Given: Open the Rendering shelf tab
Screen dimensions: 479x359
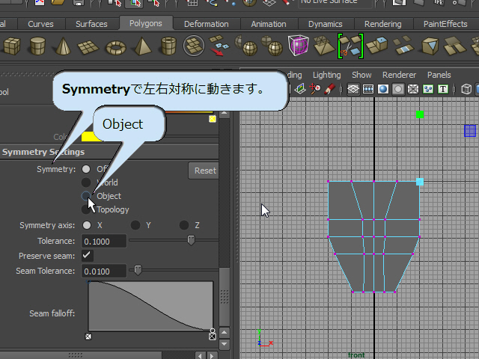Looking at the screenshot, I should (x=384, y=24).
